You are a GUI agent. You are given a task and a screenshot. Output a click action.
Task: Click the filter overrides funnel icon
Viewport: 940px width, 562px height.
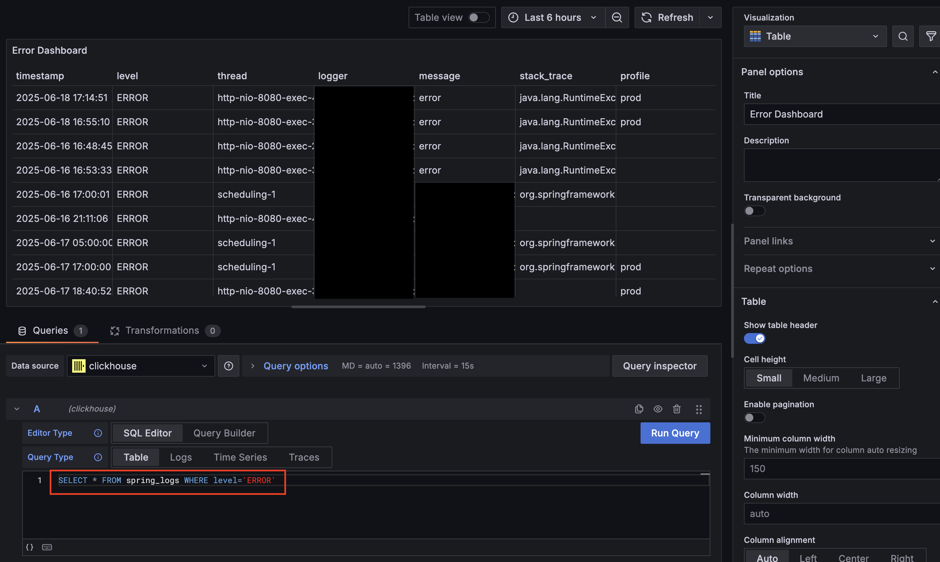click(931, 36)
